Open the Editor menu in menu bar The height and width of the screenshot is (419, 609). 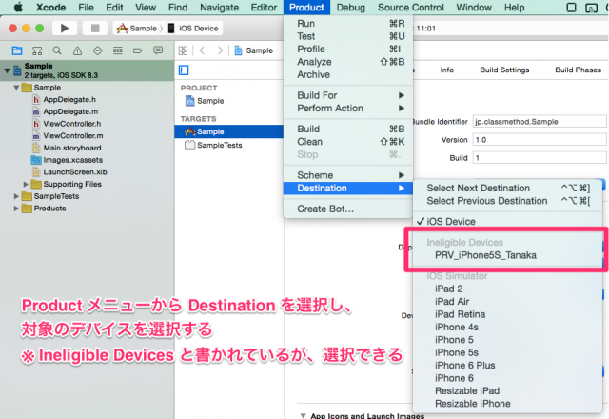point(264,8)
